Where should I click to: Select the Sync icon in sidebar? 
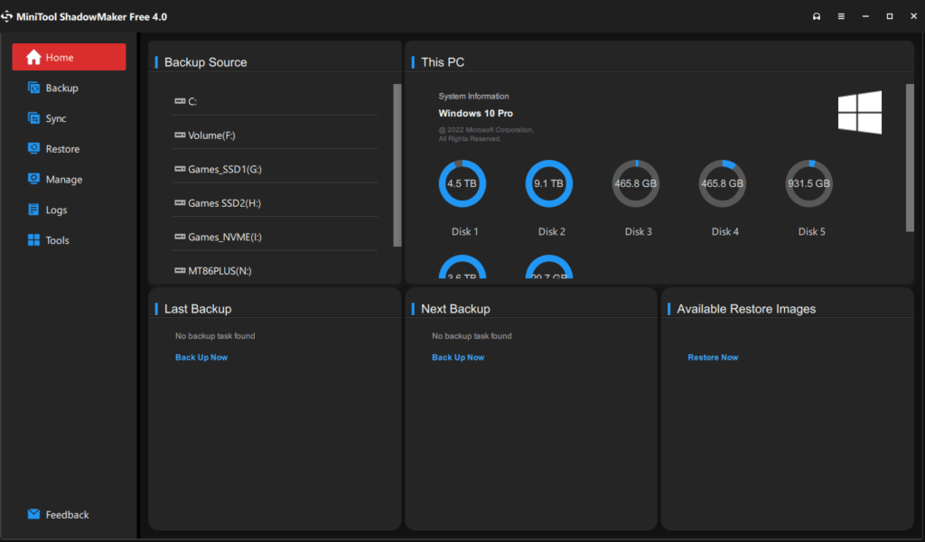click(33, 119)
